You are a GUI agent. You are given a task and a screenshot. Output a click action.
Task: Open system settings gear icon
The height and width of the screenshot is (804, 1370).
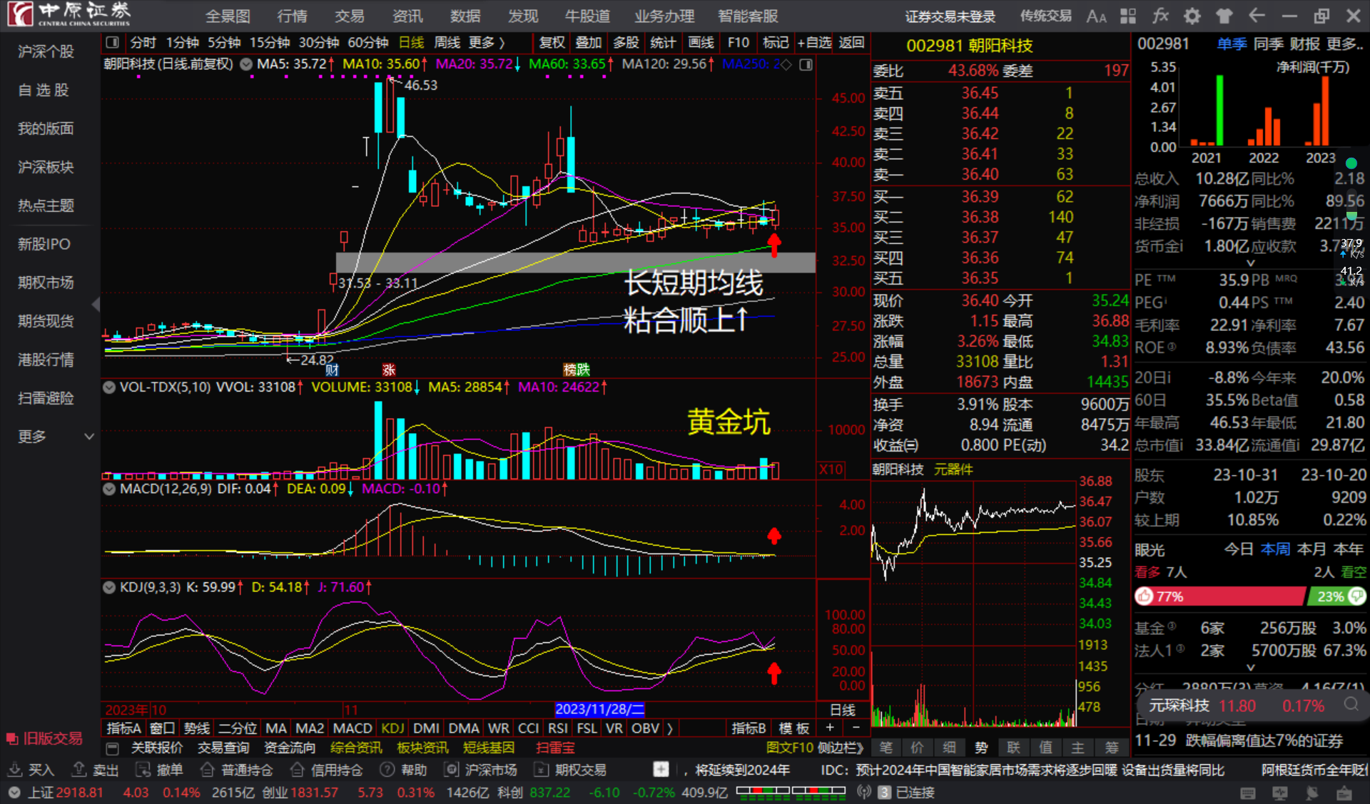click(1192, 16)
